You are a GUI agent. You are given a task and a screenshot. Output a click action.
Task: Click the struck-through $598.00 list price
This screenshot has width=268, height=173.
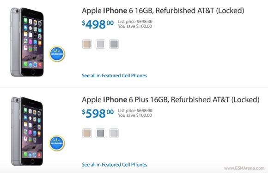coord(145,22)
